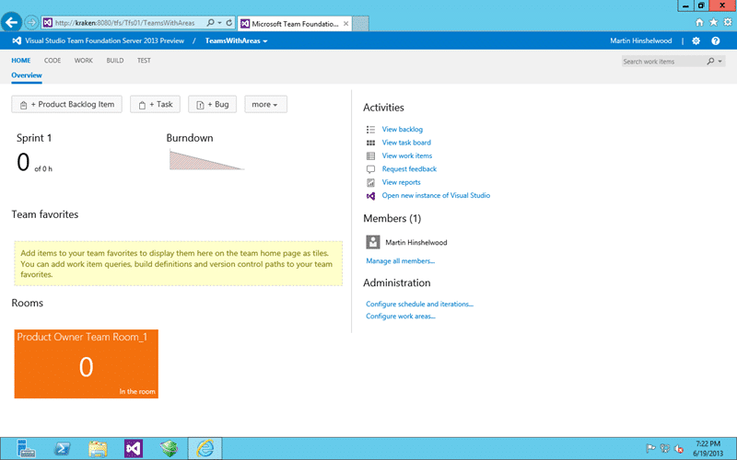Click the search magnifier in address bar
This screenshot has height=460, width=737.
pos(211,22)
